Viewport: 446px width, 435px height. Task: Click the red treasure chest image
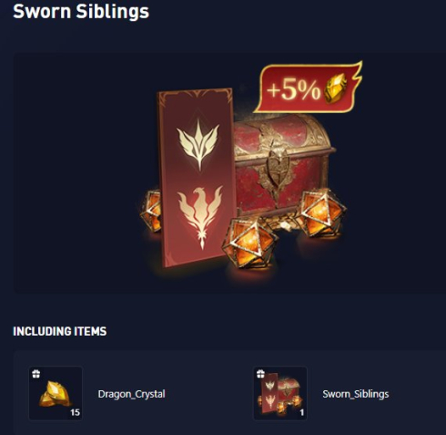tap(283, 166)
